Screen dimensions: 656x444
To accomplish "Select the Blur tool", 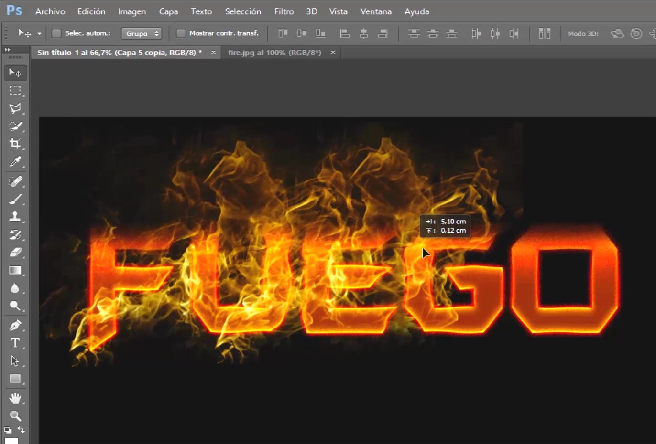I will [15, 288].
